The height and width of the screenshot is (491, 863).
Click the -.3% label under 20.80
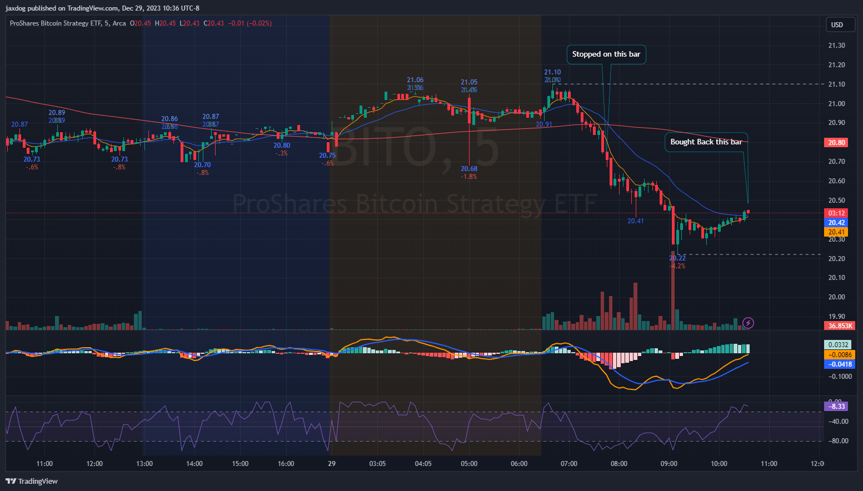(282, 153)
